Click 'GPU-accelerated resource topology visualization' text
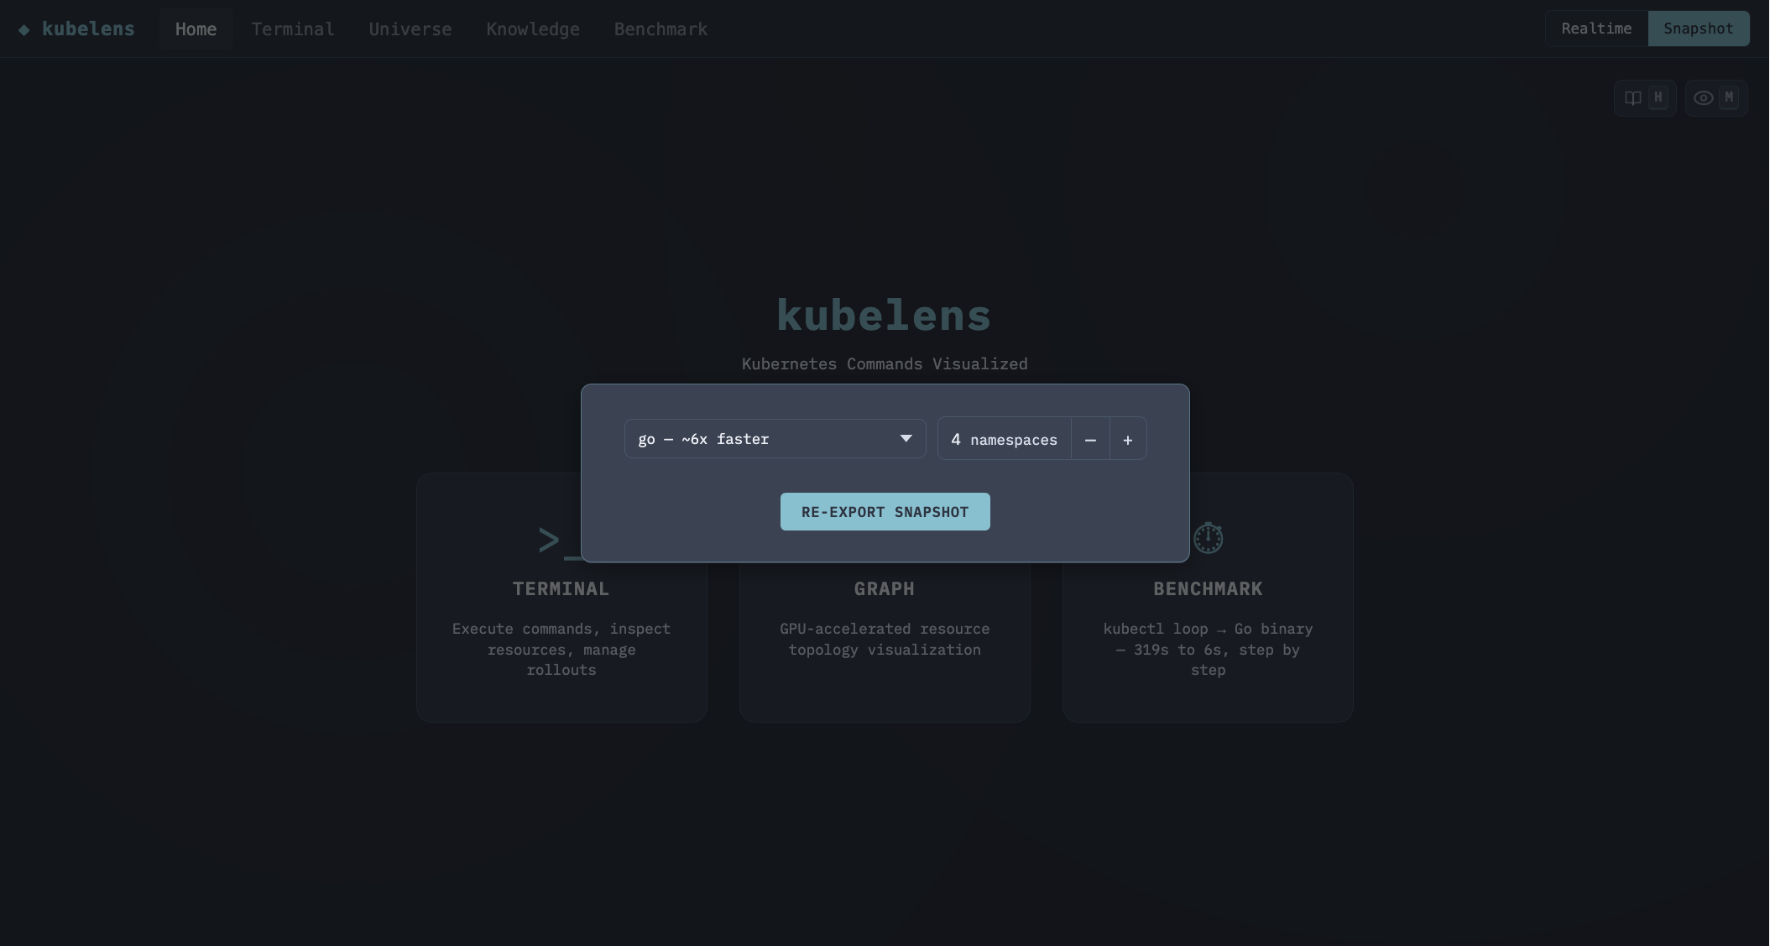The height and width of the screenshot is (946, 1770). [885, 640]
